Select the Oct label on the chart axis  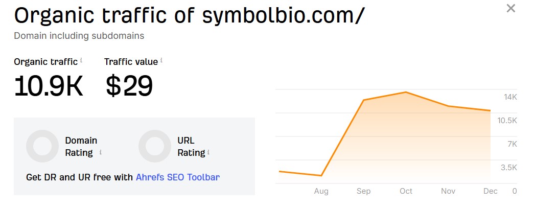tap(406, 191)
